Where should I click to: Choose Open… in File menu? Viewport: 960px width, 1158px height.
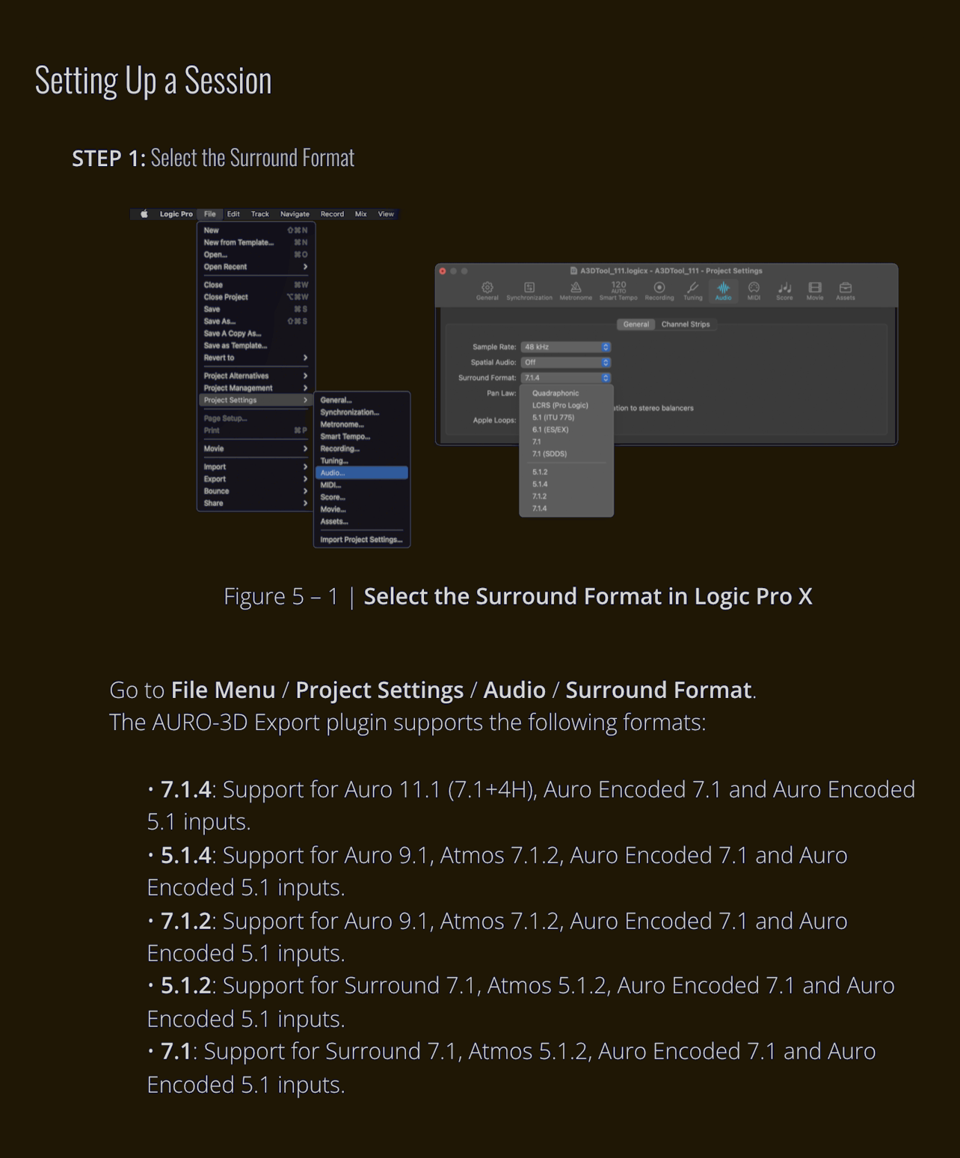[x=255, y=255]
